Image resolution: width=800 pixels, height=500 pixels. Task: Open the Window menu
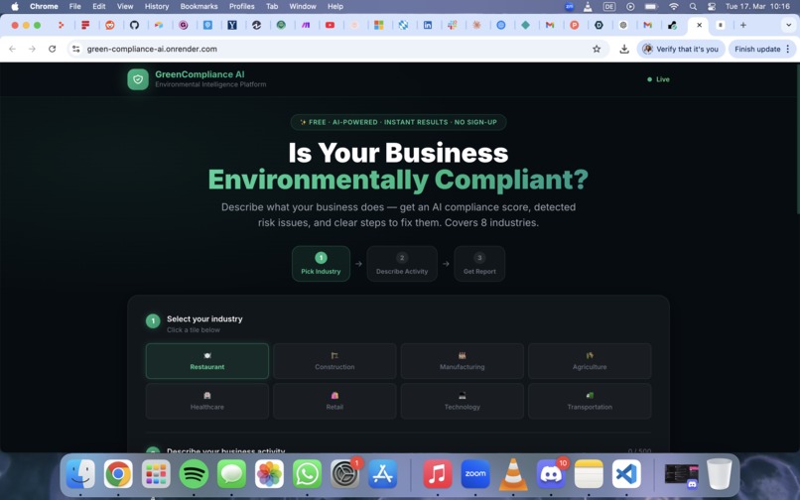[x=303, y=6]
